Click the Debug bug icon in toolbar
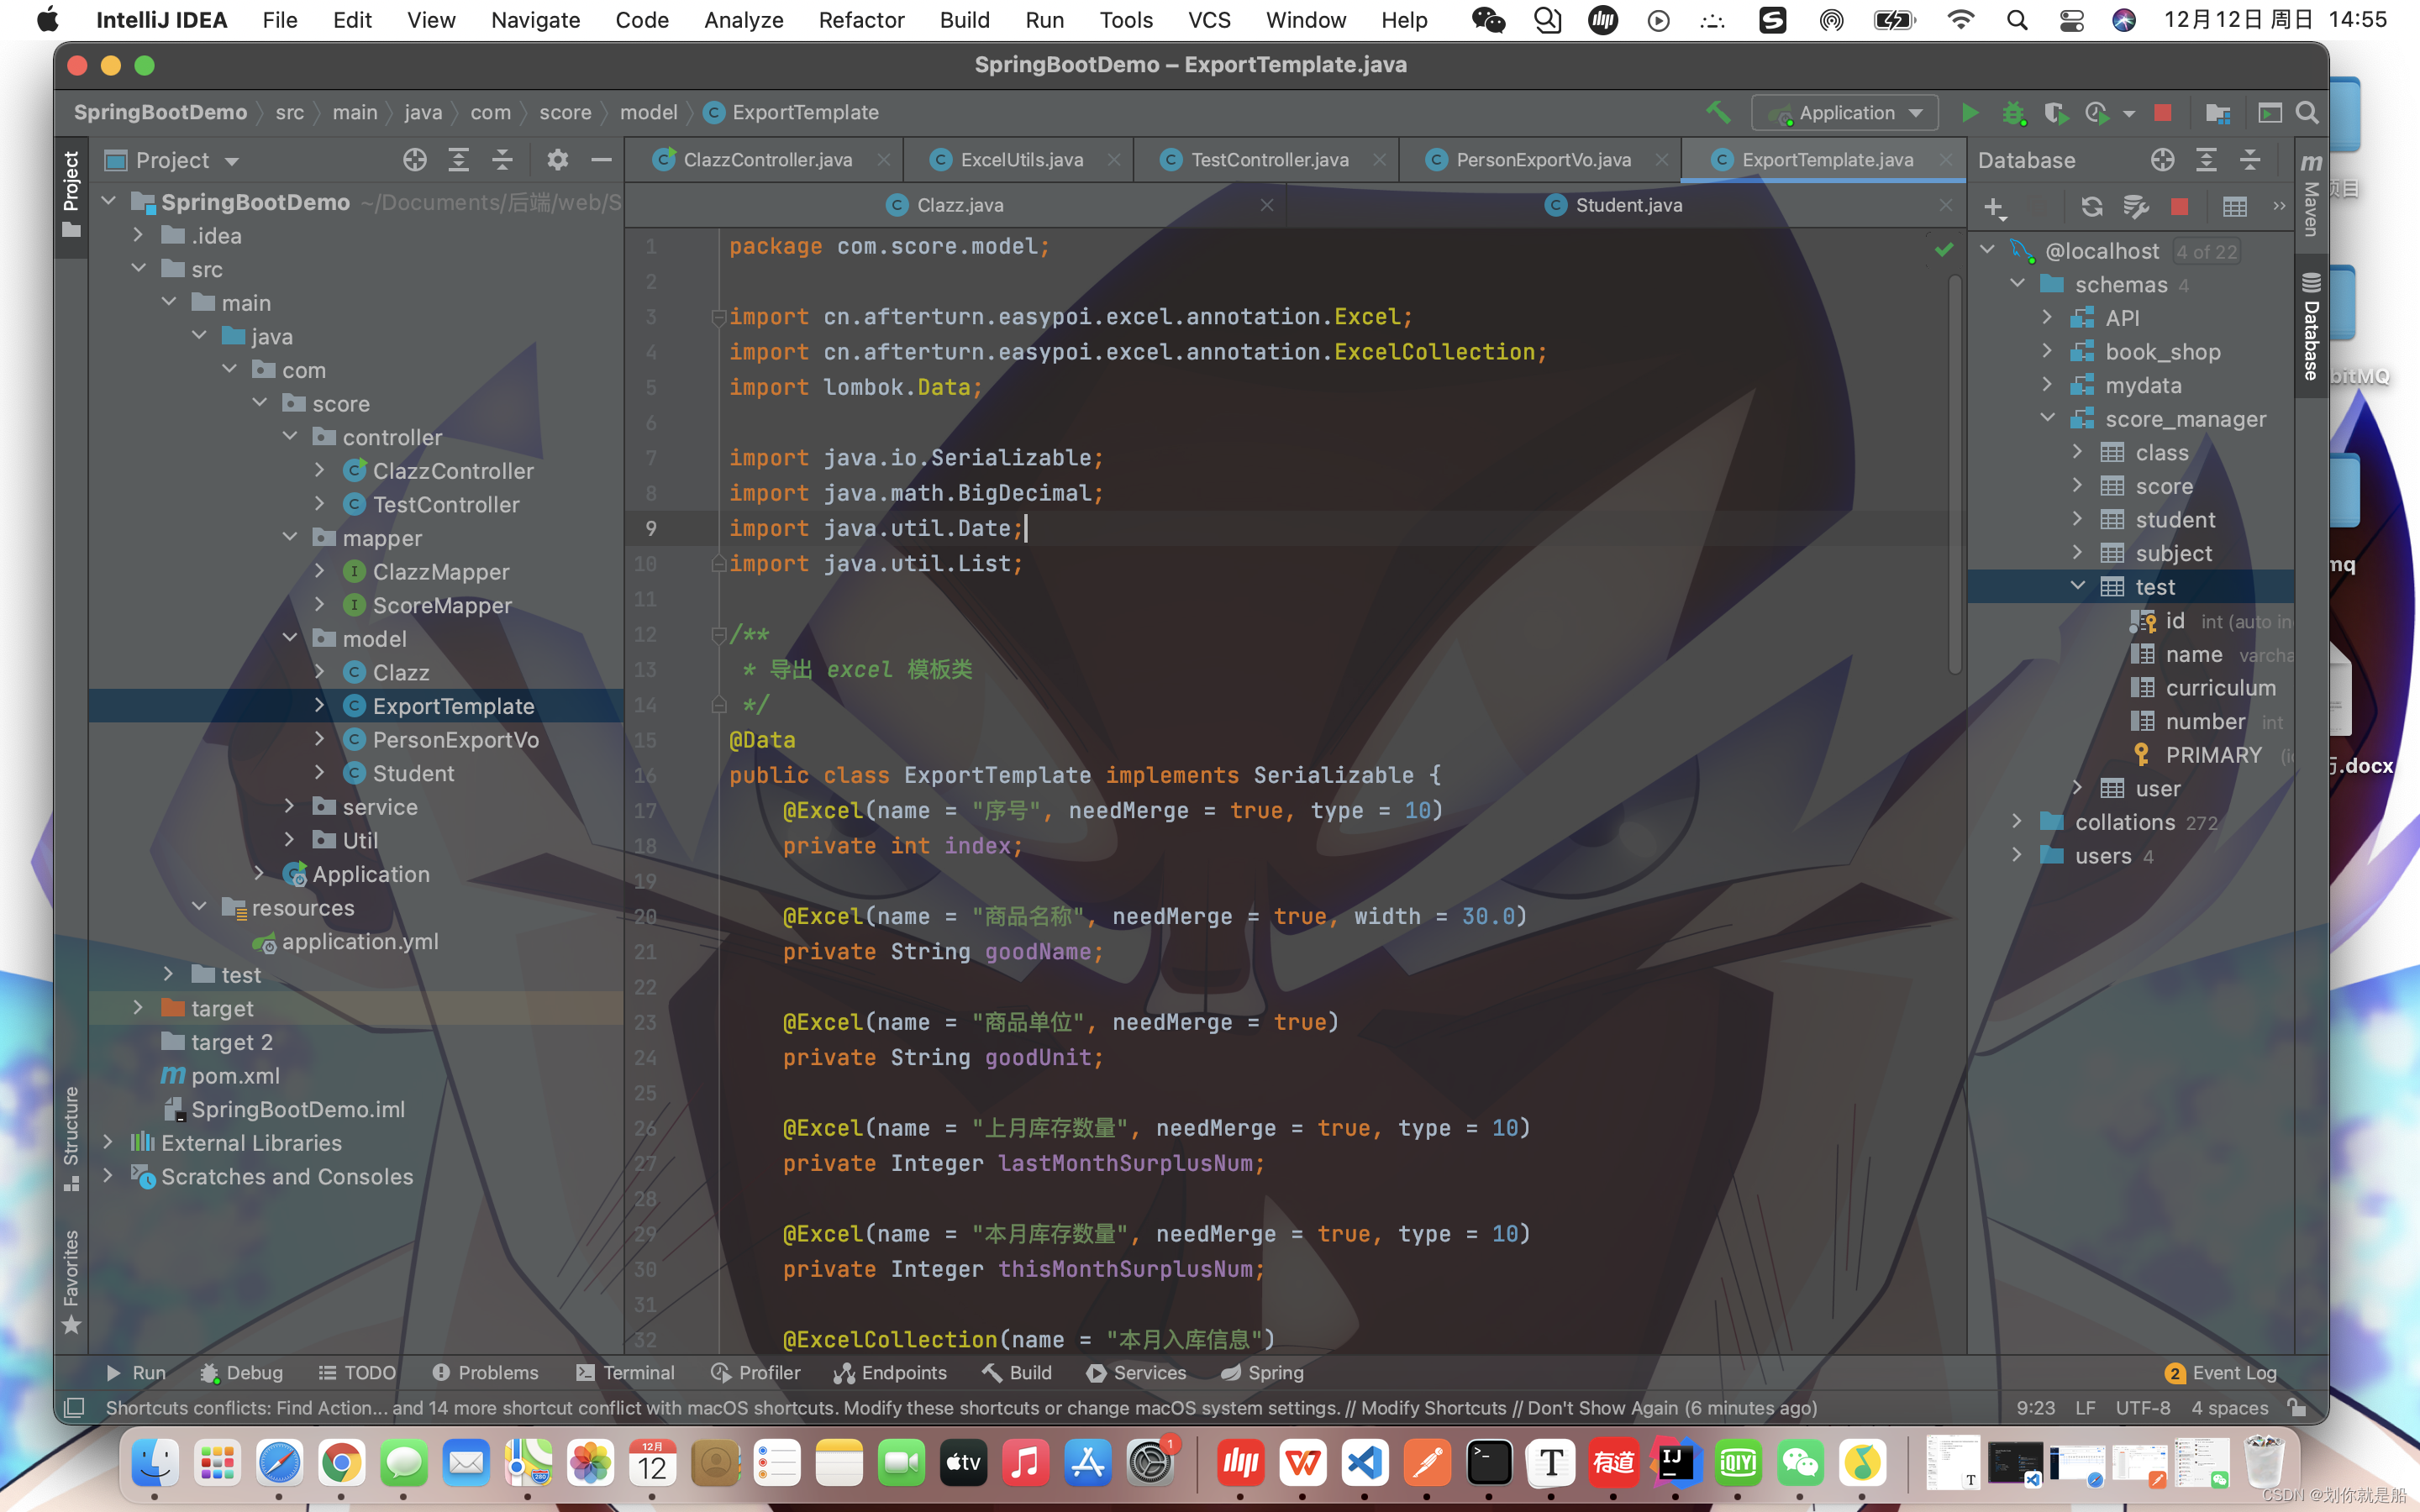The height and width of the screenshot is (1512, 2420). (2013, 113)
